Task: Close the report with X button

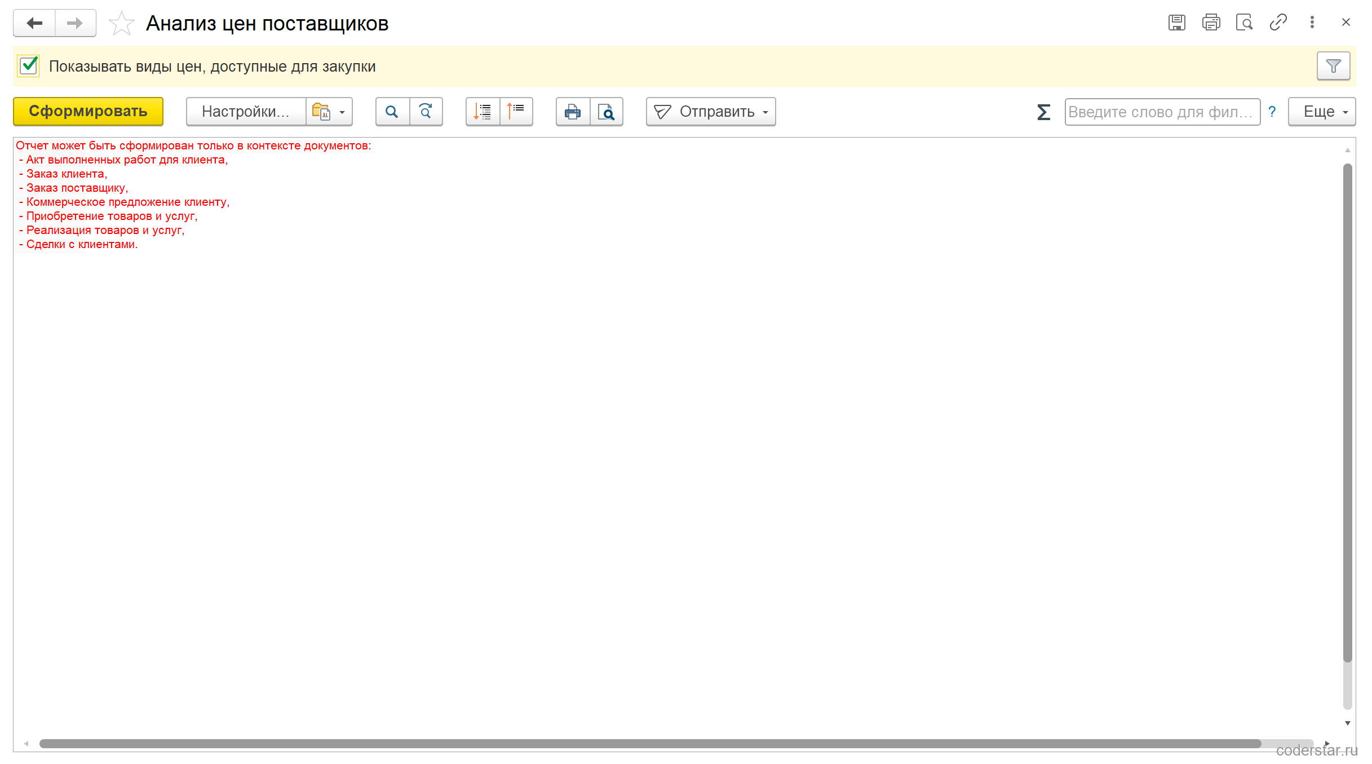Action: [1346, 23]
